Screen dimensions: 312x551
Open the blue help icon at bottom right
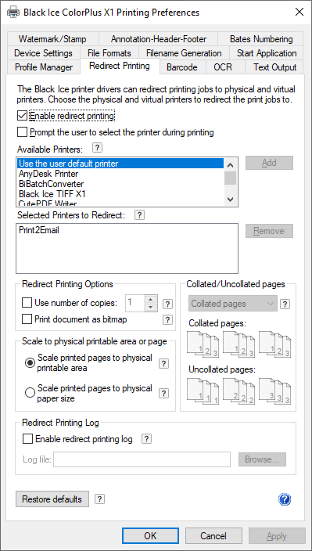click(x=285, y=499)
